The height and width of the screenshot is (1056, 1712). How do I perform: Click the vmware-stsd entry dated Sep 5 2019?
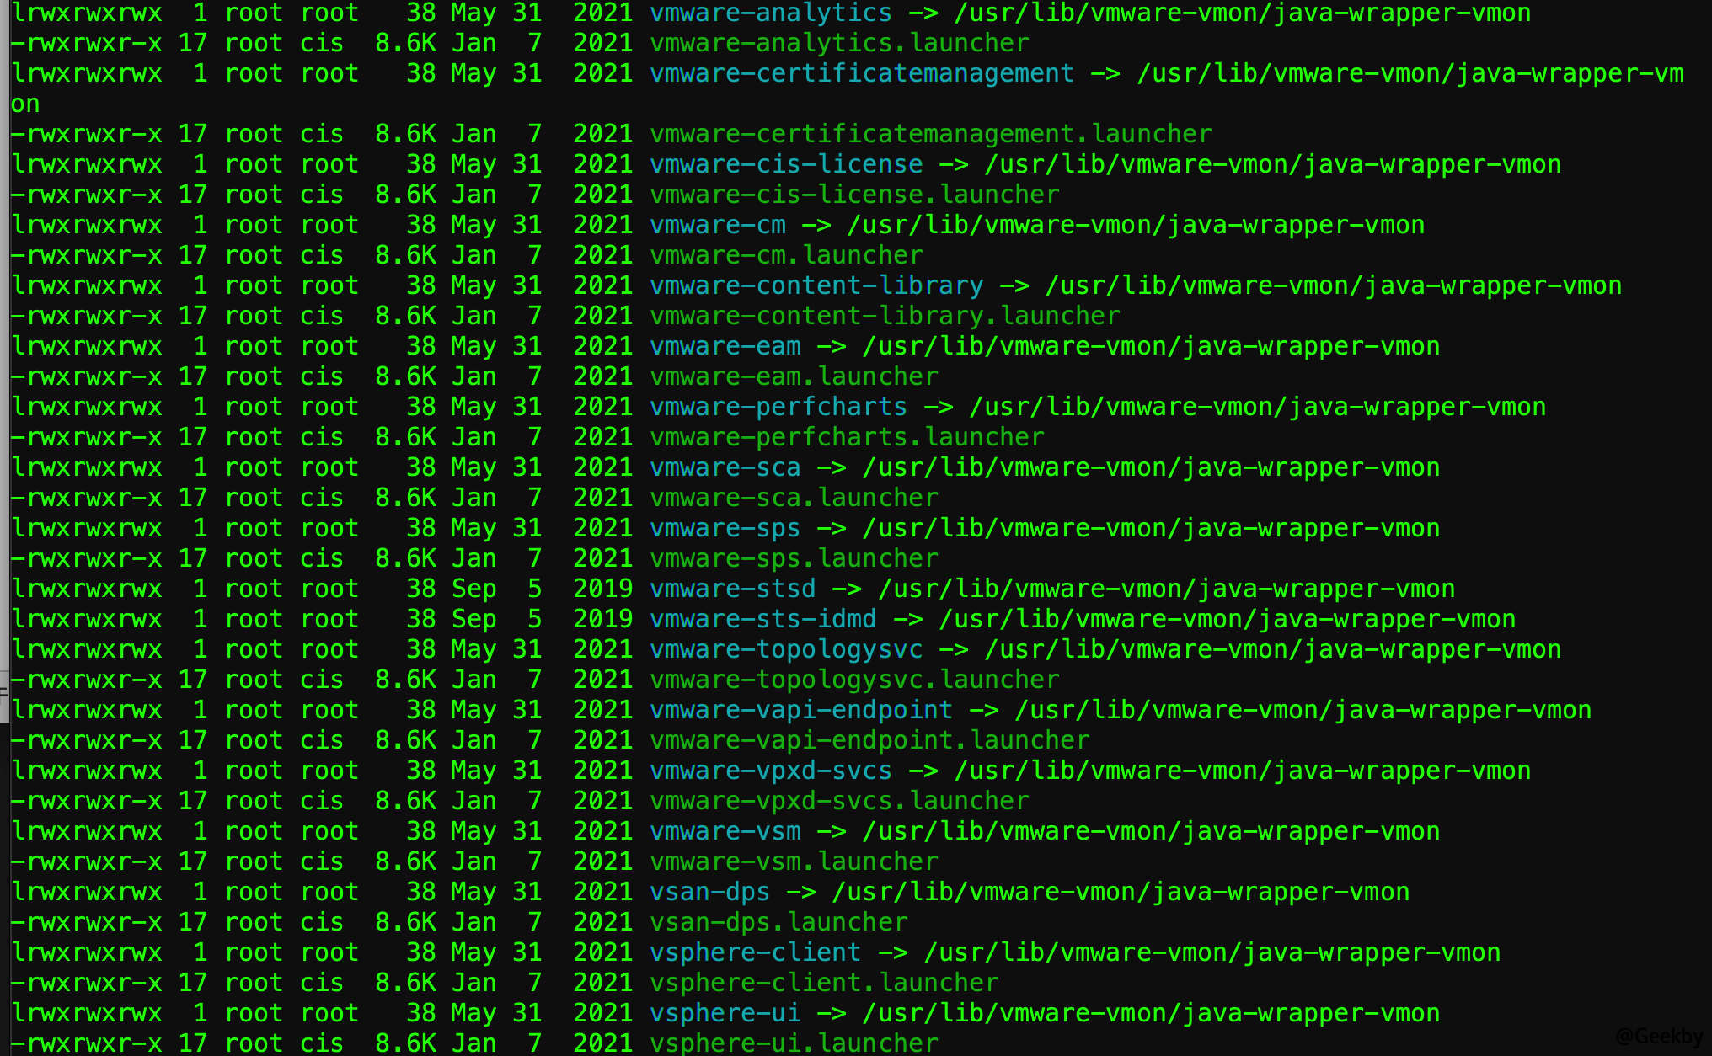[x=731, y=589]
